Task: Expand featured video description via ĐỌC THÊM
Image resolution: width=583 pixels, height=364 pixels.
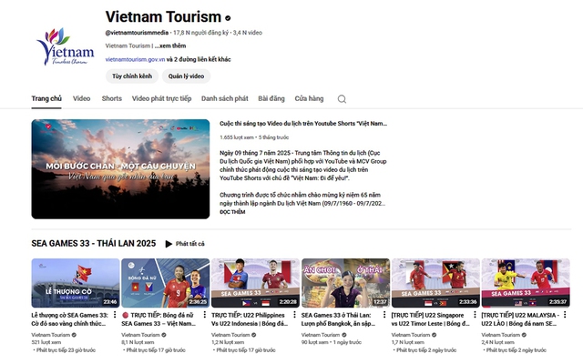Action: tap(232, 212)
